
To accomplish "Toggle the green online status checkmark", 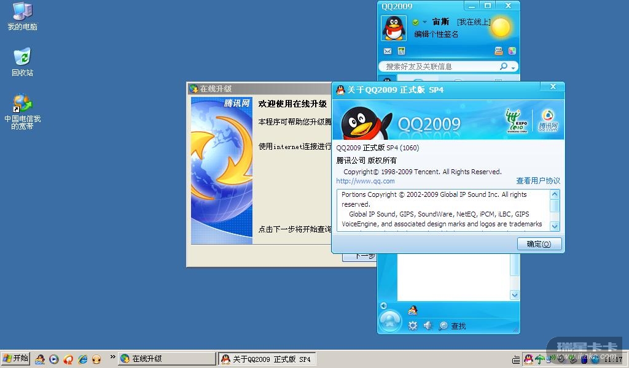I will tap(416, 22).
